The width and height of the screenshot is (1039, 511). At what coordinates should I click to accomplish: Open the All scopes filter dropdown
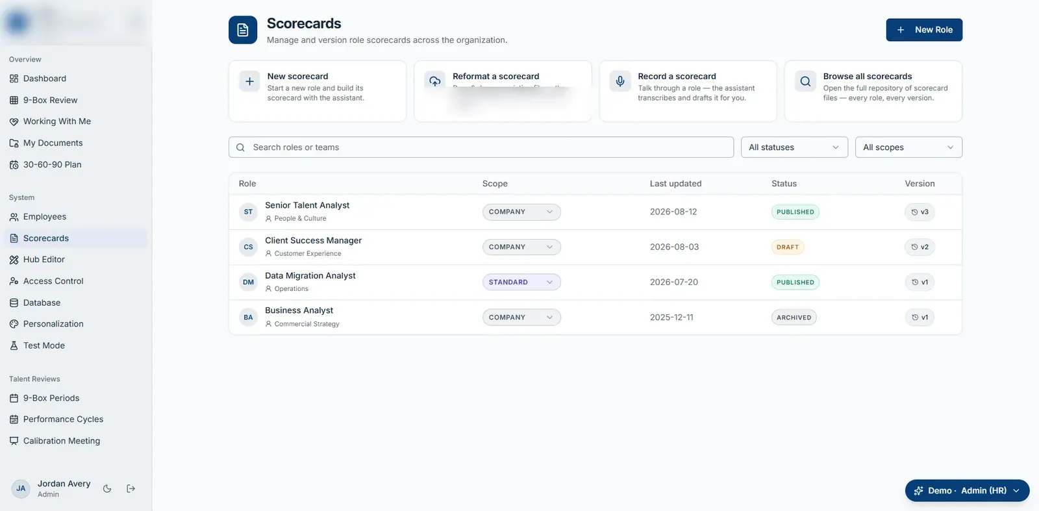point(908,147)
